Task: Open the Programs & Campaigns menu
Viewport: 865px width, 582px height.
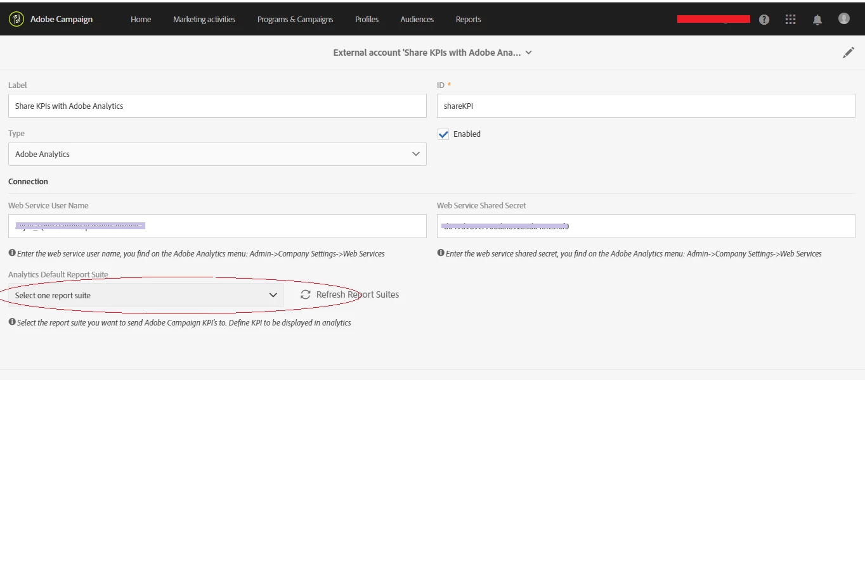Action: point(295,20)
